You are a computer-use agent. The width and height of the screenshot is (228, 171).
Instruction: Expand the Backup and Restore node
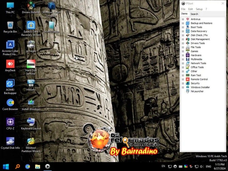point(183,23)
